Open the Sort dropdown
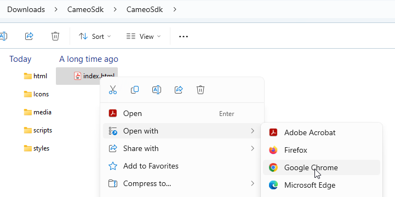 tap(95, 37)
